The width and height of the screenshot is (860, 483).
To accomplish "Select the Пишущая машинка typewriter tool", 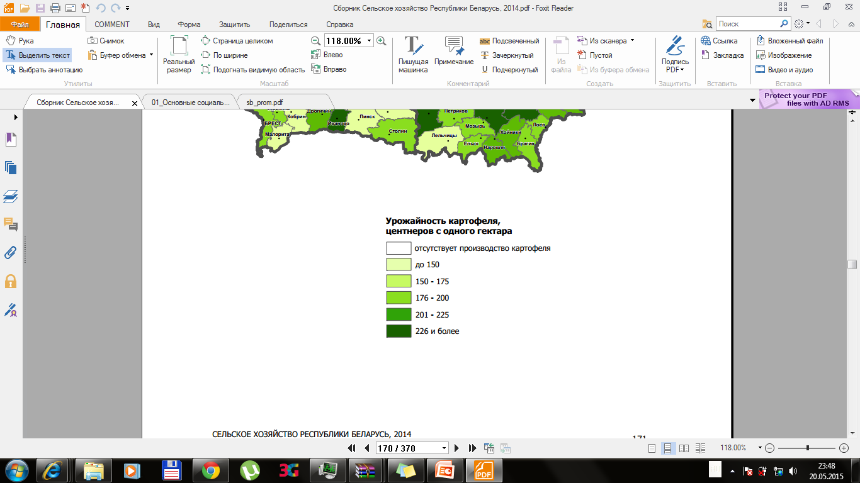I will [413, 55].
